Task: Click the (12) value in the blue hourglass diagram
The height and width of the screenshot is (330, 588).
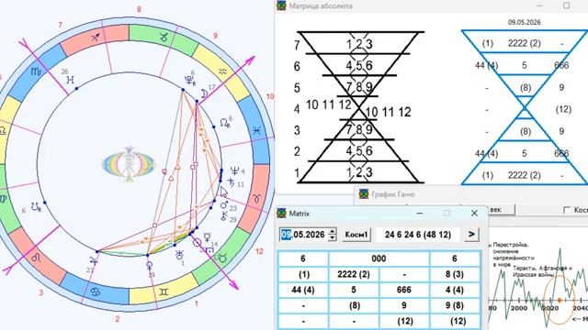Action: coord(563,109)
